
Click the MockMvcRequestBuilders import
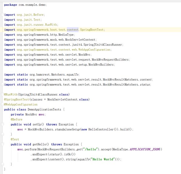pyautogui.click(x=67, y=60)
